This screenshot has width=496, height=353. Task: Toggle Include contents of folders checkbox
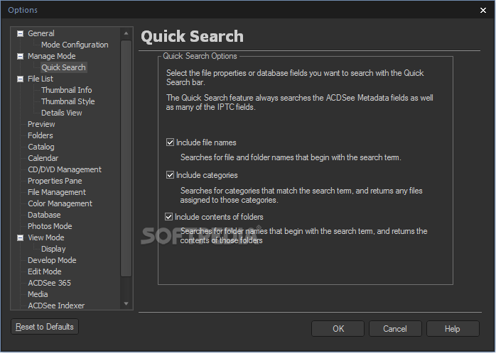point(168,217)
